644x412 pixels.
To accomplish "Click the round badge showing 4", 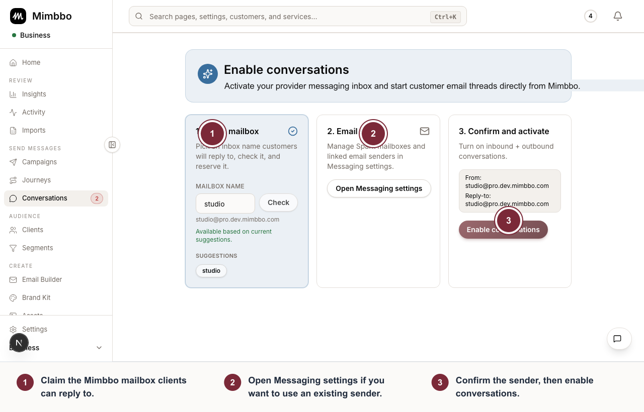I will (591, 16).
